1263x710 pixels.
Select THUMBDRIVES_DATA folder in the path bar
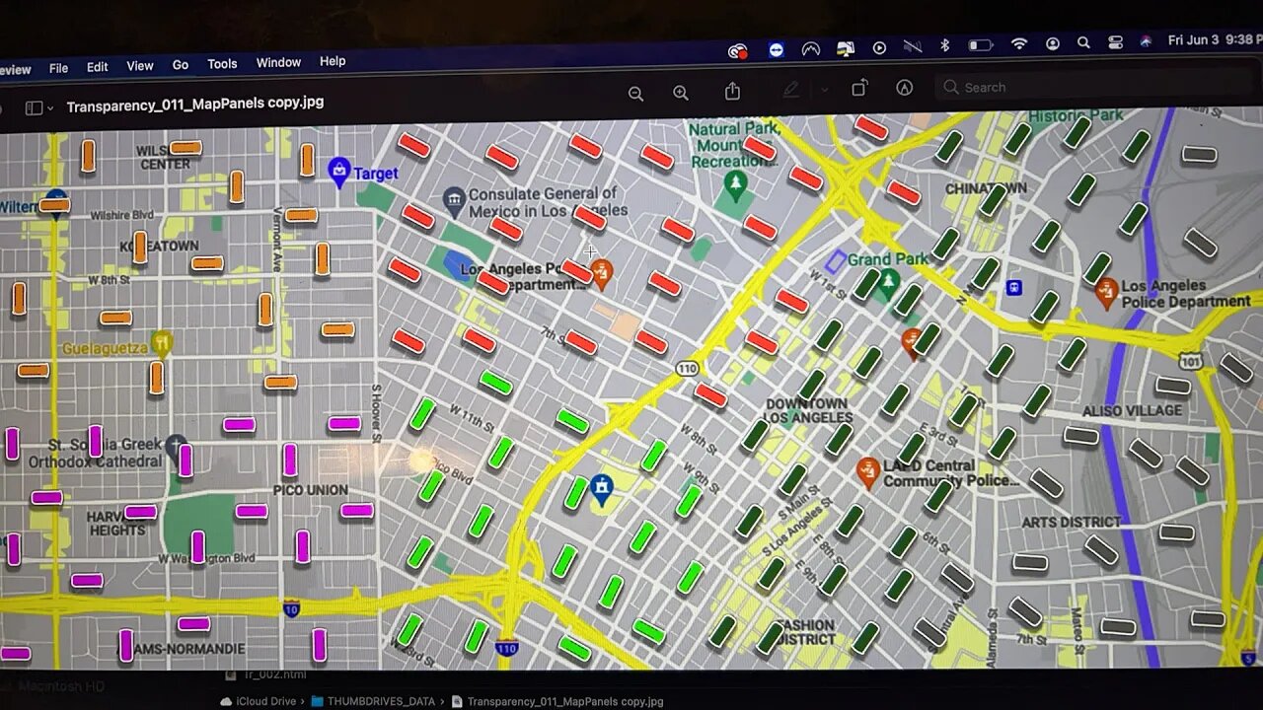tap(373, 701)
